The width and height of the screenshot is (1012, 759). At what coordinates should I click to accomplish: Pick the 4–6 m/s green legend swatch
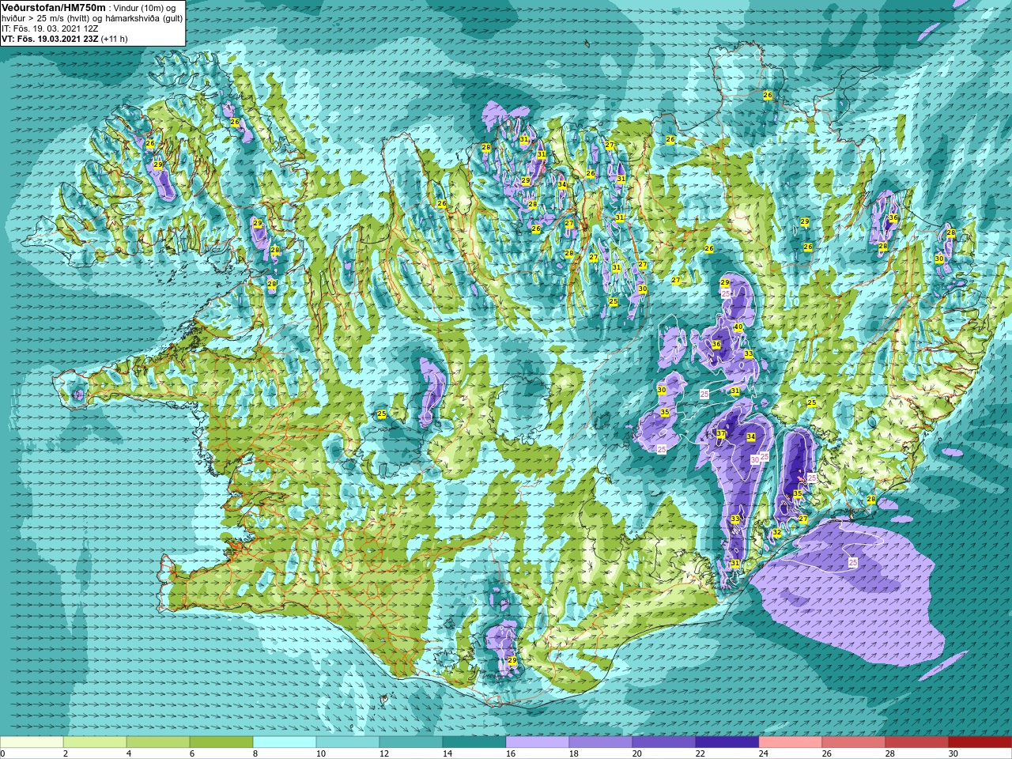[x=158, y=742]
